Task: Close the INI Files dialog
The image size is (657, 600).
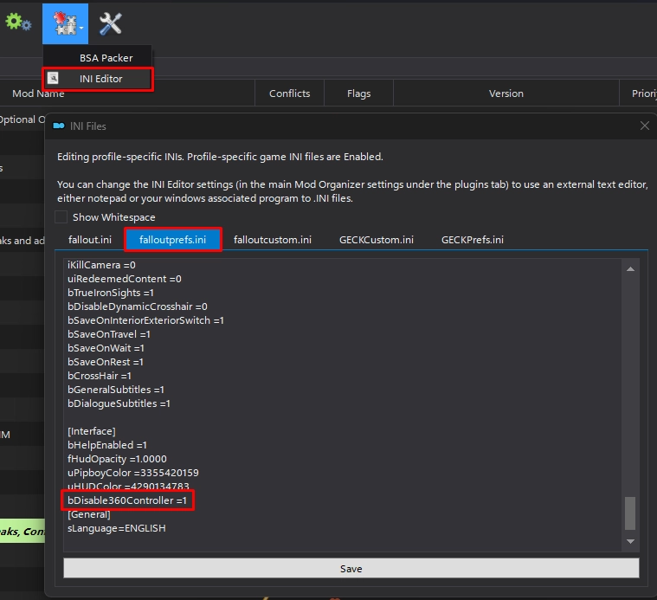Action: point(644,126)
